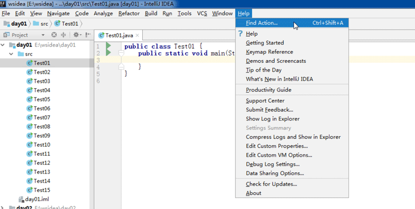This screenshot has height=209, width=415.
Task: Click the class icon of Test05
Action: [30, 99]
